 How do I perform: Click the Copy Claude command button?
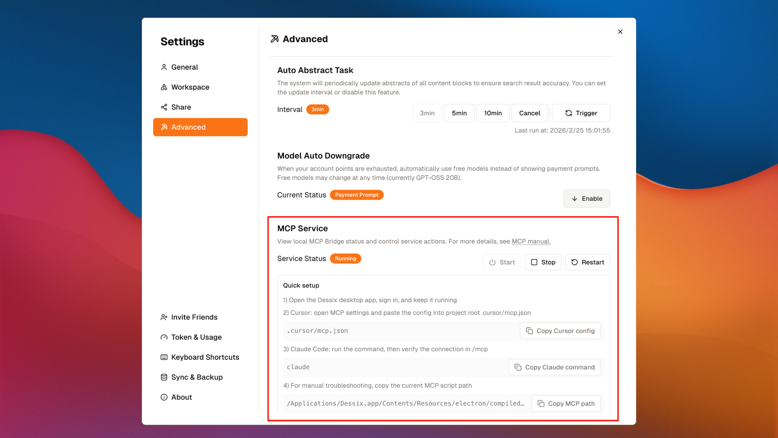(x=554, y=367)
